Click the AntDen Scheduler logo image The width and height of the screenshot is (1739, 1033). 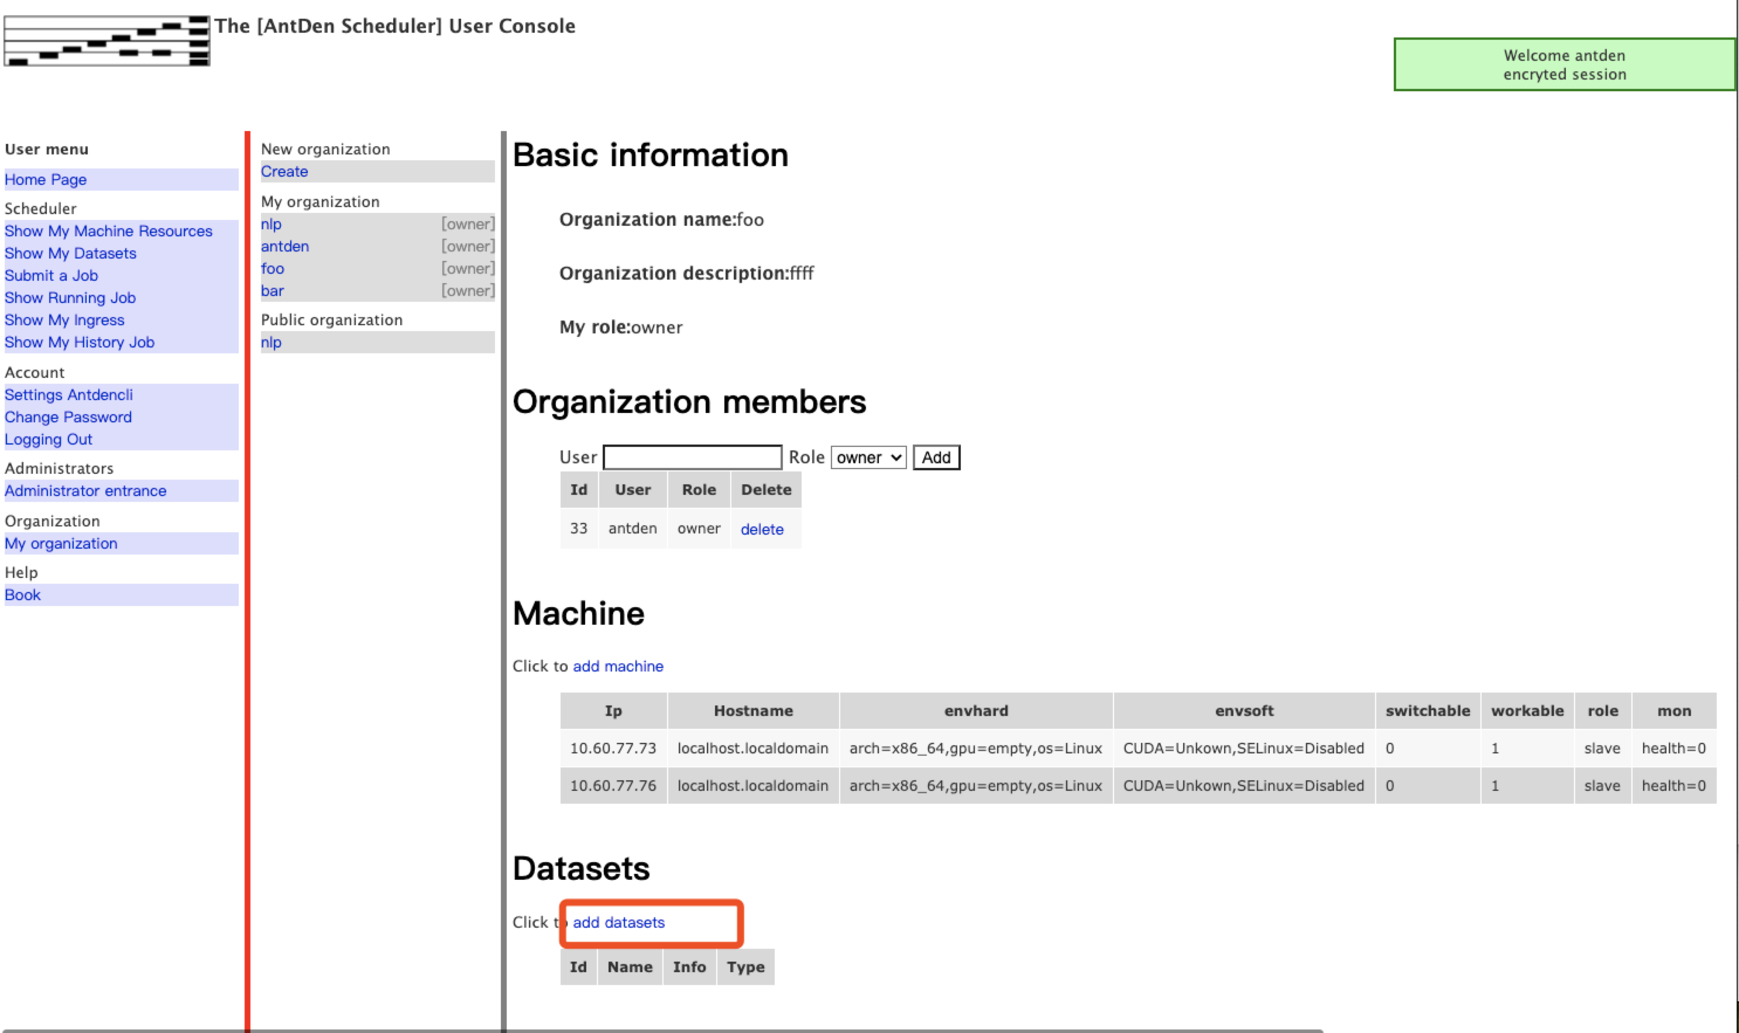(106, 41)
